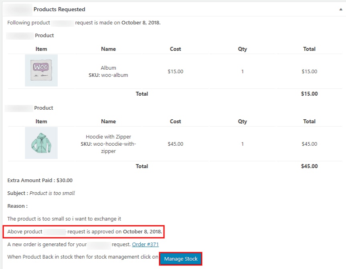Click the Album product thumbnail
The image size is (346, 269).
(41, 70)
